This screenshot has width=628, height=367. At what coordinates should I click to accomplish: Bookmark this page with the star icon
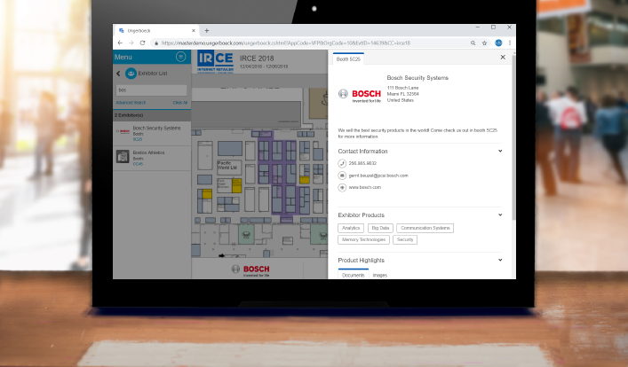click(484, 43)
